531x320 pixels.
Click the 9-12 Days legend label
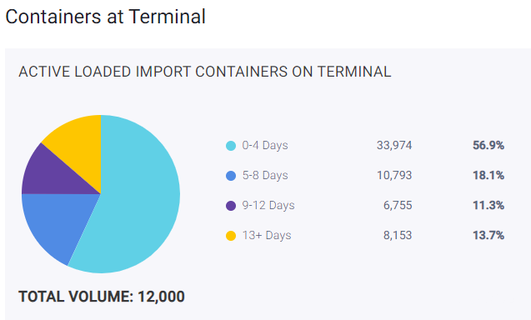[268, 205]
